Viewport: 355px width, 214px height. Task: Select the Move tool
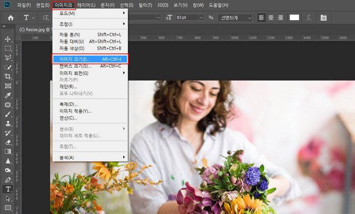click(x=8, y=39)
